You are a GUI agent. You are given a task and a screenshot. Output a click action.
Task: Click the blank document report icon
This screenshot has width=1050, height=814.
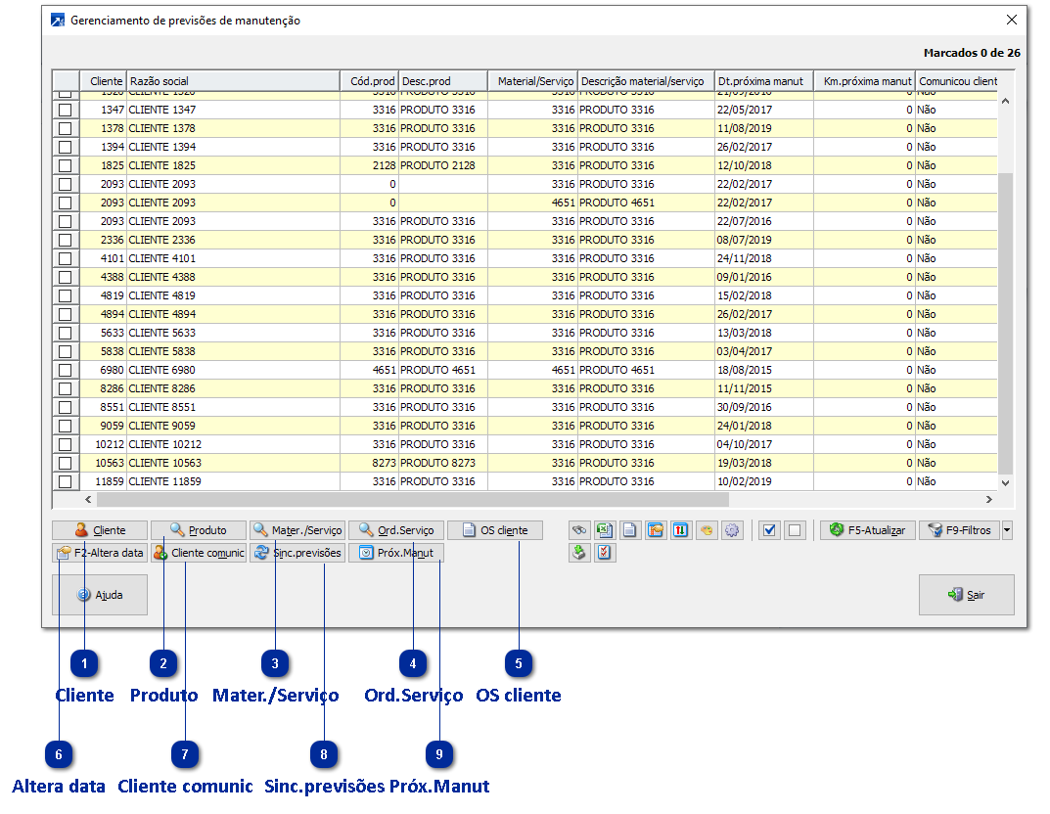pos(630,530)
